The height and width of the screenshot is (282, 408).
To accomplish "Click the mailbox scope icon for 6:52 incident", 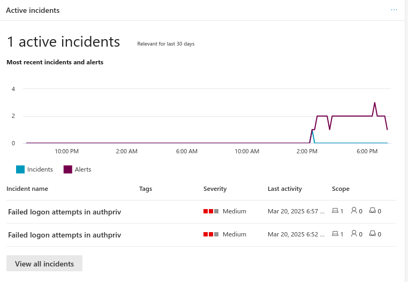I will (372, 234).
